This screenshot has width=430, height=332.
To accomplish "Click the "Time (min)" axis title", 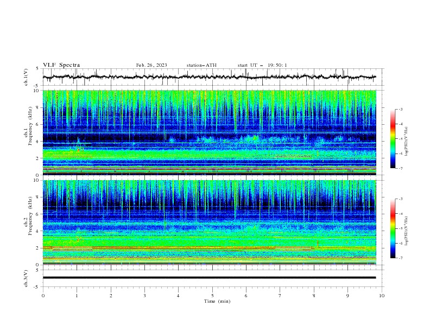I will (x=217, y=301).
